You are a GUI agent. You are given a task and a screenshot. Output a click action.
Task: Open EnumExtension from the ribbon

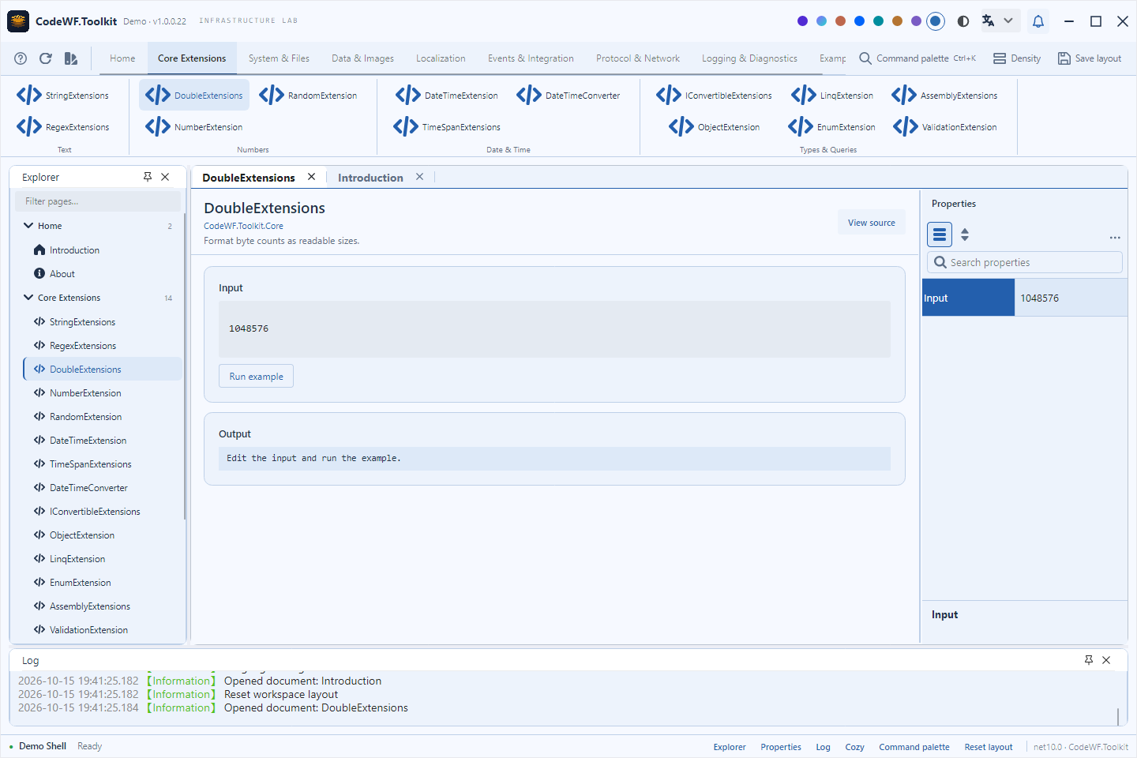click(832, 127)
